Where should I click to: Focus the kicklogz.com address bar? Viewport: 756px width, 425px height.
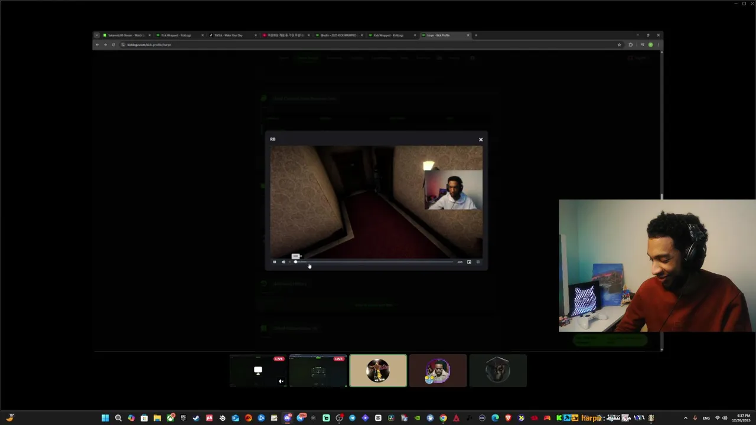click(369, 45)
